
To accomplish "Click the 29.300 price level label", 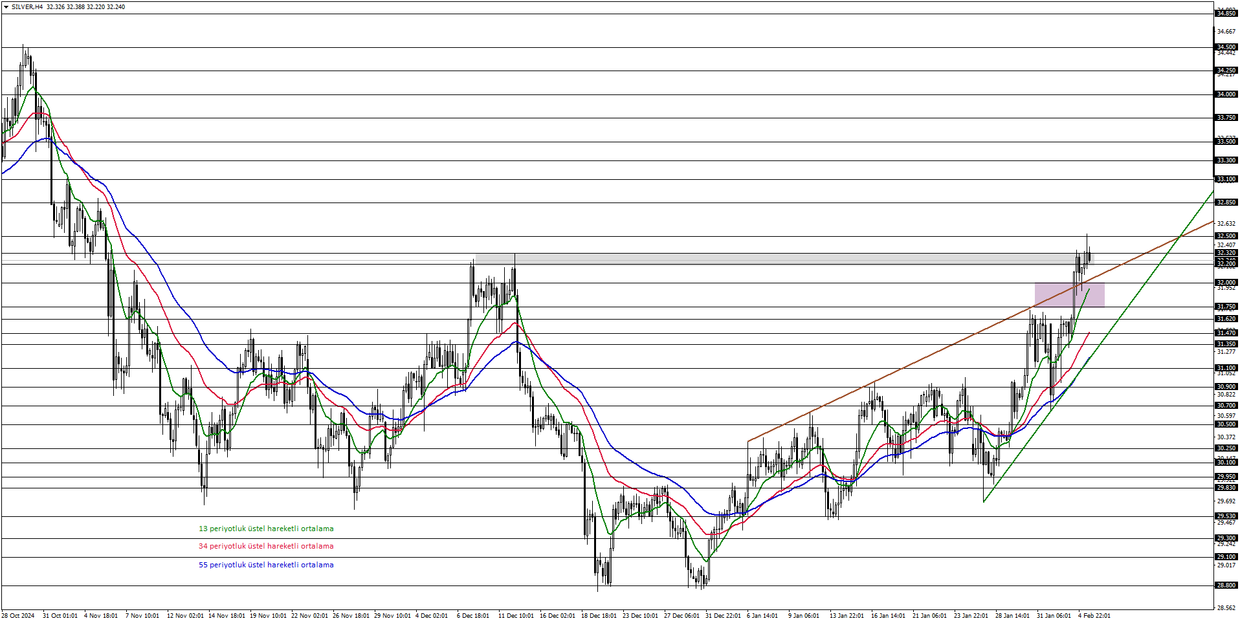I will point(1226,538).
